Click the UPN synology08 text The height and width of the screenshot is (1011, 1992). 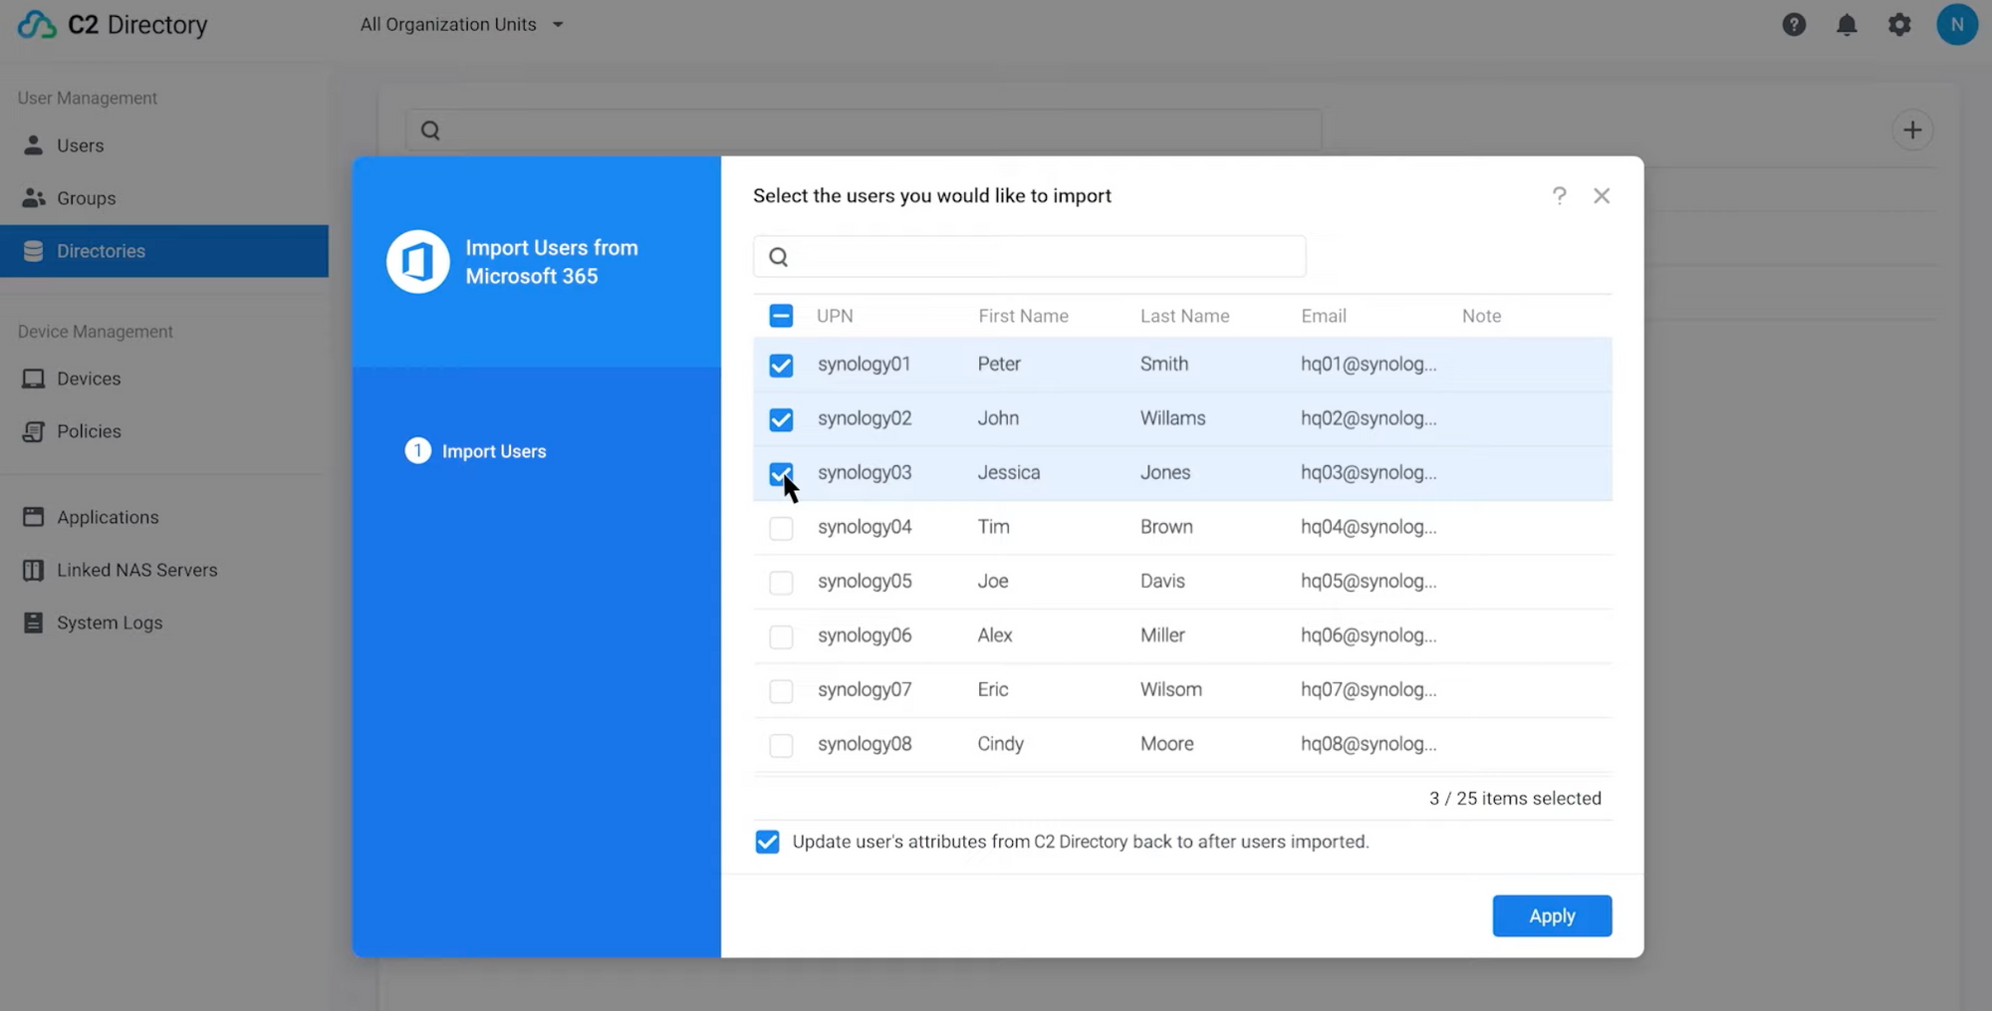point(865,744)
